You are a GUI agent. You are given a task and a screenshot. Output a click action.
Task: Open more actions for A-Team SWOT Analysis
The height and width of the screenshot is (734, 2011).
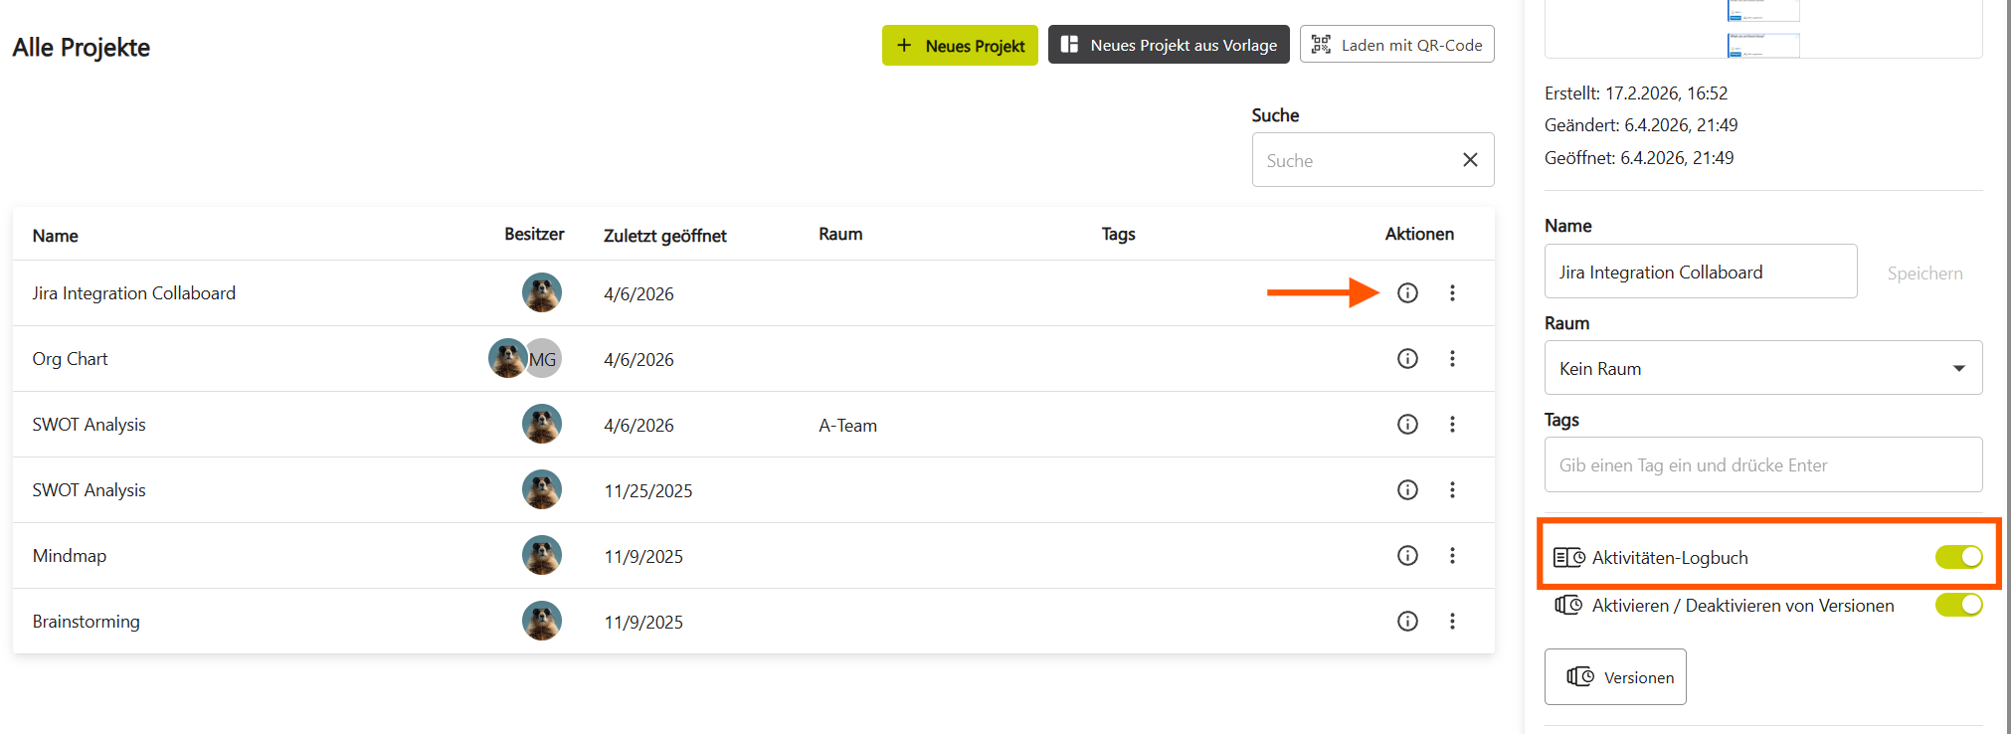click(x=1452, y=424)
